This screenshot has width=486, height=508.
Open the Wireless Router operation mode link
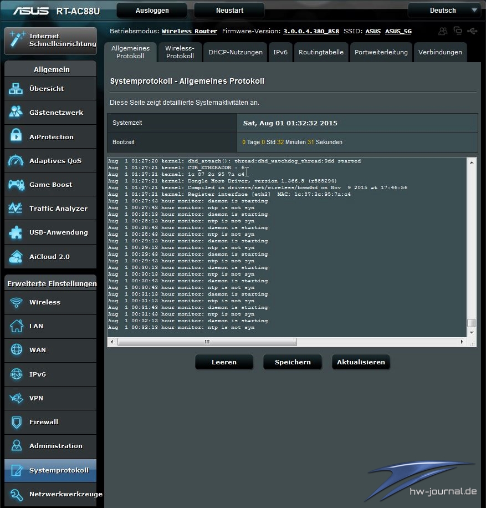coord(190,31)
